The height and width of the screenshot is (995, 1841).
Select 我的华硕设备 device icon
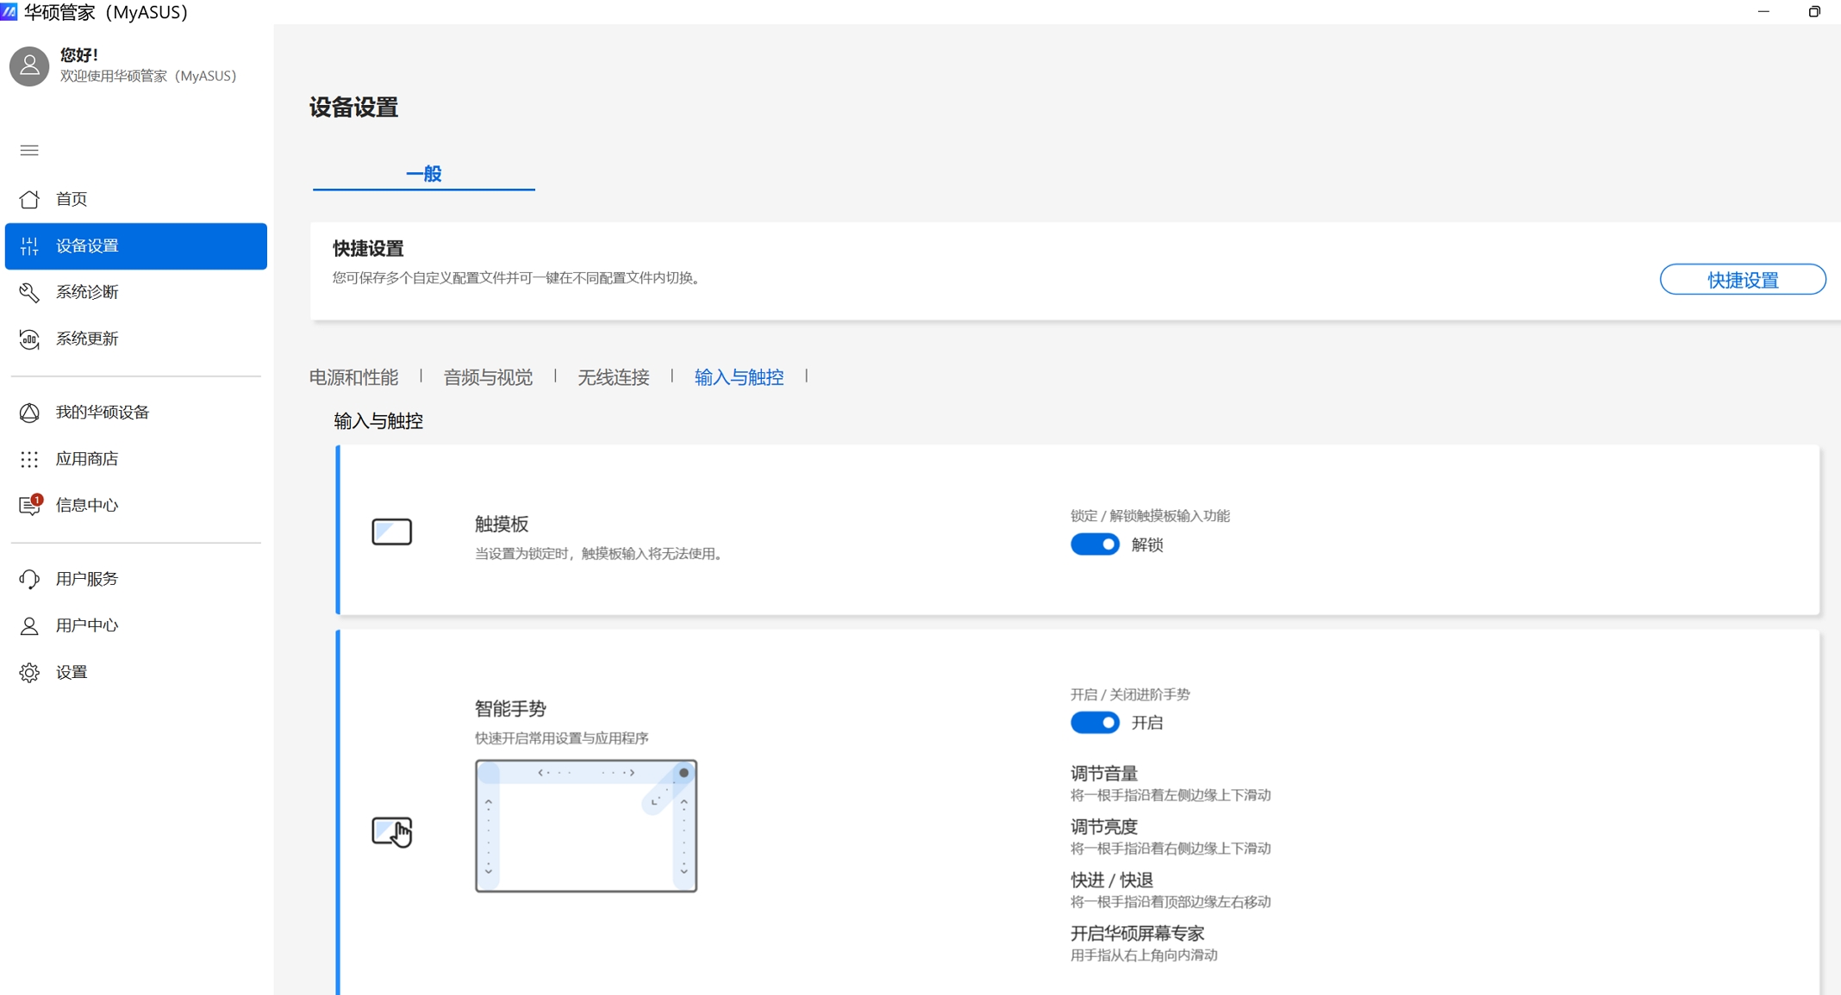pos(29,413)
